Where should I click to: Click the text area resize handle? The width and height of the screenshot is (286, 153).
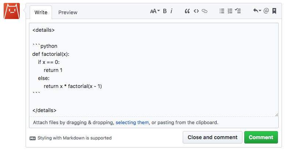pyautogui.click(x=276, y=115)
